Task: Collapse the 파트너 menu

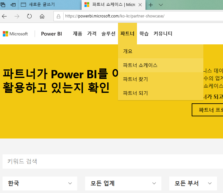Action: [127, 34]
